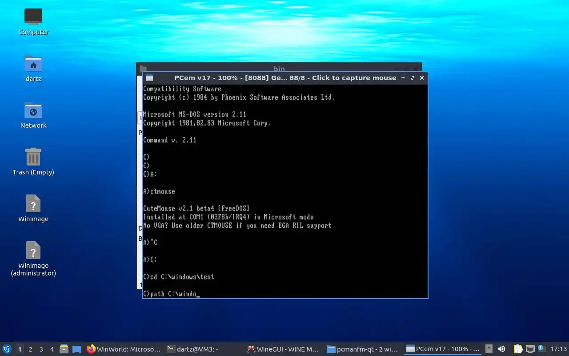Maximize the PCem window
The width and height of the screenshot is (569, 356).
tap(413, 78)
